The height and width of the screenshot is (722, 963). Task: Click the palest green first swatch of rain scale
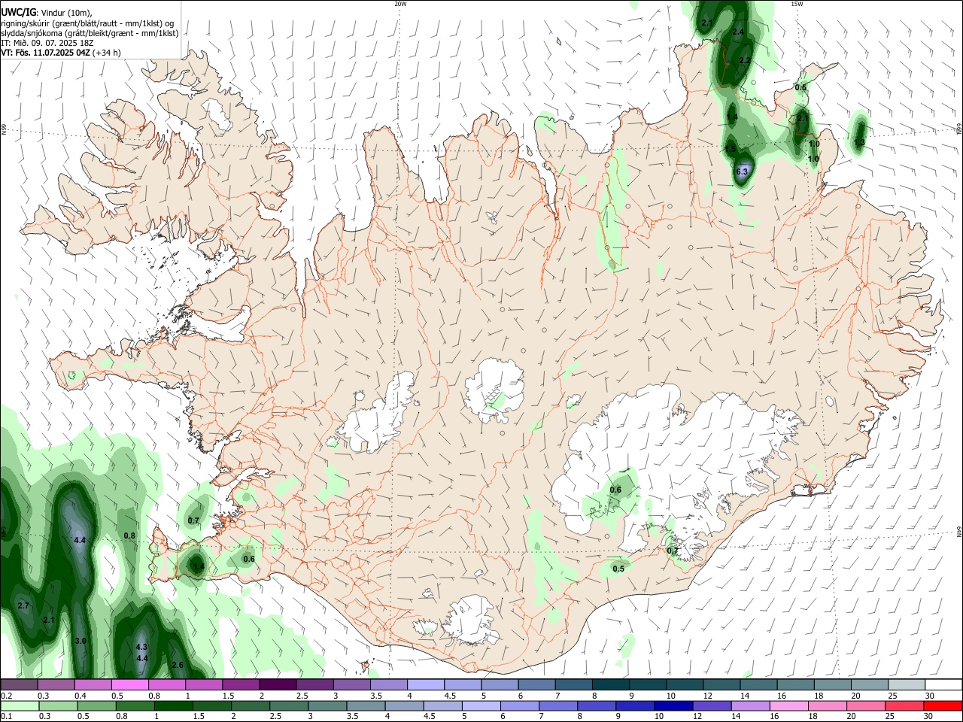pos(19,705)
